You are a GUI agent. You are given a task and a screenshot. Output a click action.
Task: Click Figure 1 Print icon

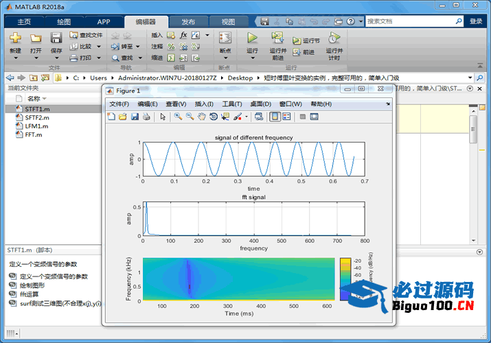[146, 117]
